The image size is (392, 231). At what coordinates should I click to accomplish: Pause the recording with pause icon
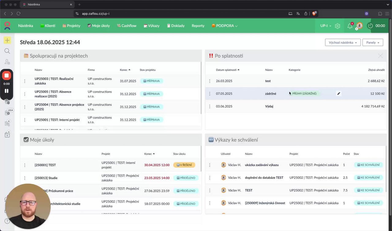point(6,91)
